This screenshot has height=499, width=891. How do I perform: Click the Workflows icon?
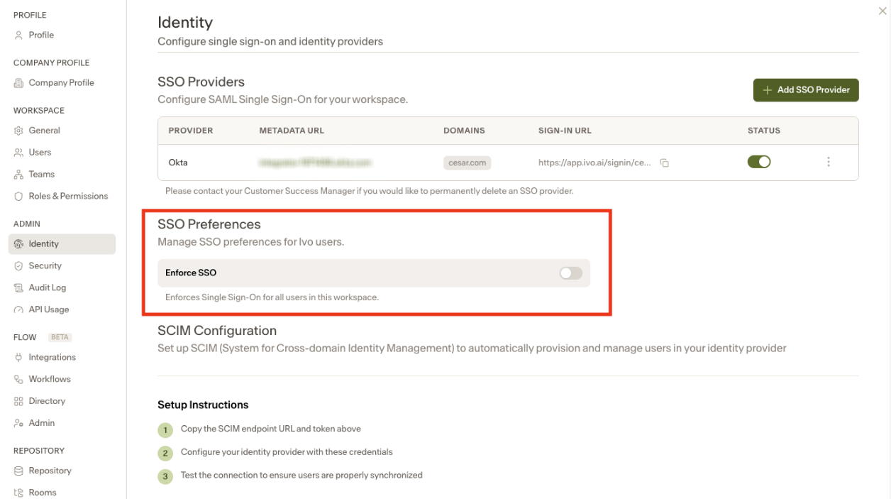coord(18,380)
